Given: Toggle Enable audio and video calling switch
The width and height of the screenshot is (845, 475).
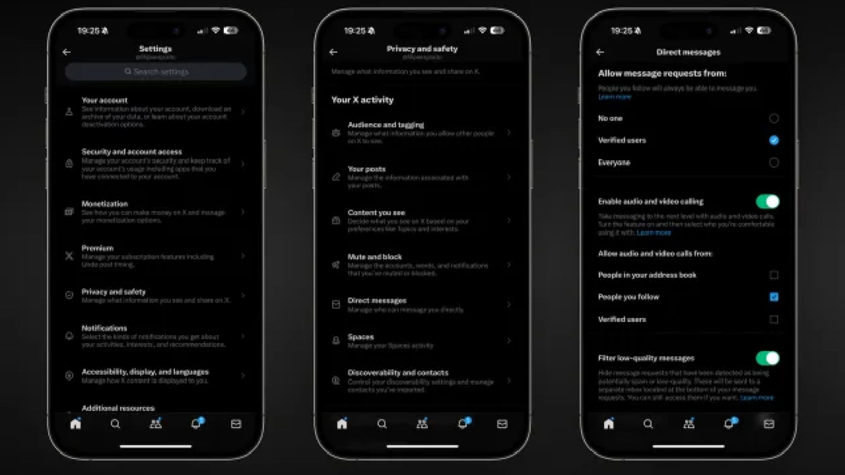Looking at the screenshot, I should 767,201.
